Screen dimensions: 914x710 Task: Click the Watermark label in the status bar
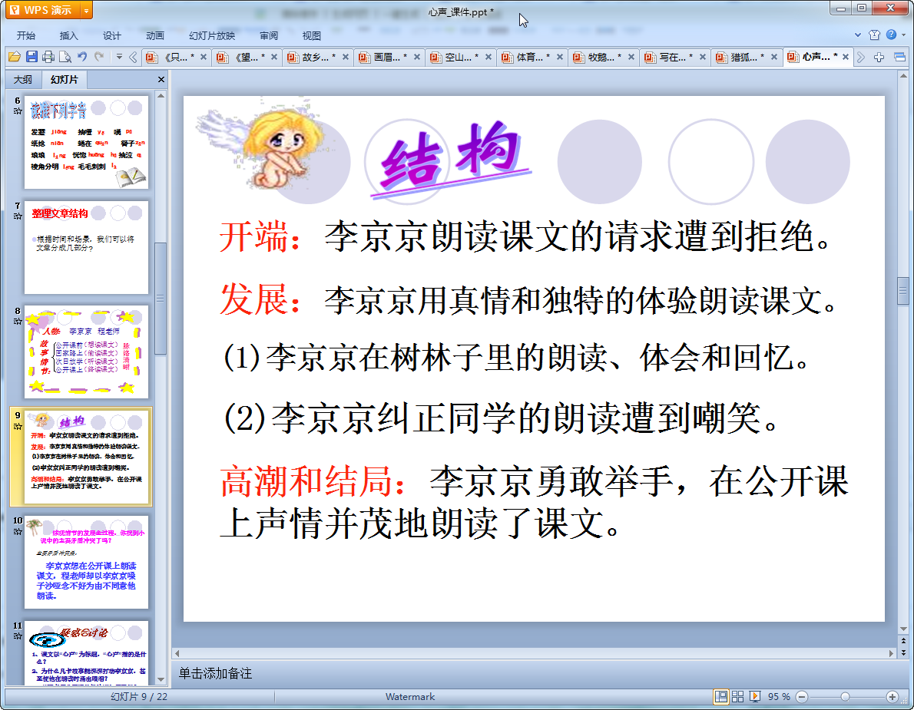[410, 697]
